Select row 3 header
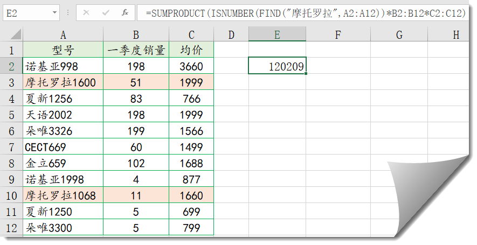 [11, 82]
